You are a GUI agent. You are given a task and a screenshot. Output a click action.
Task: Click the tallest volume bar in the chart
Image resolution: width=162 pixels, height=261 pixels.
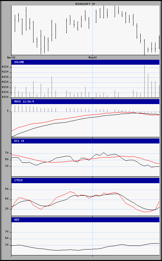pyautogui.click(x=144, y=81)
